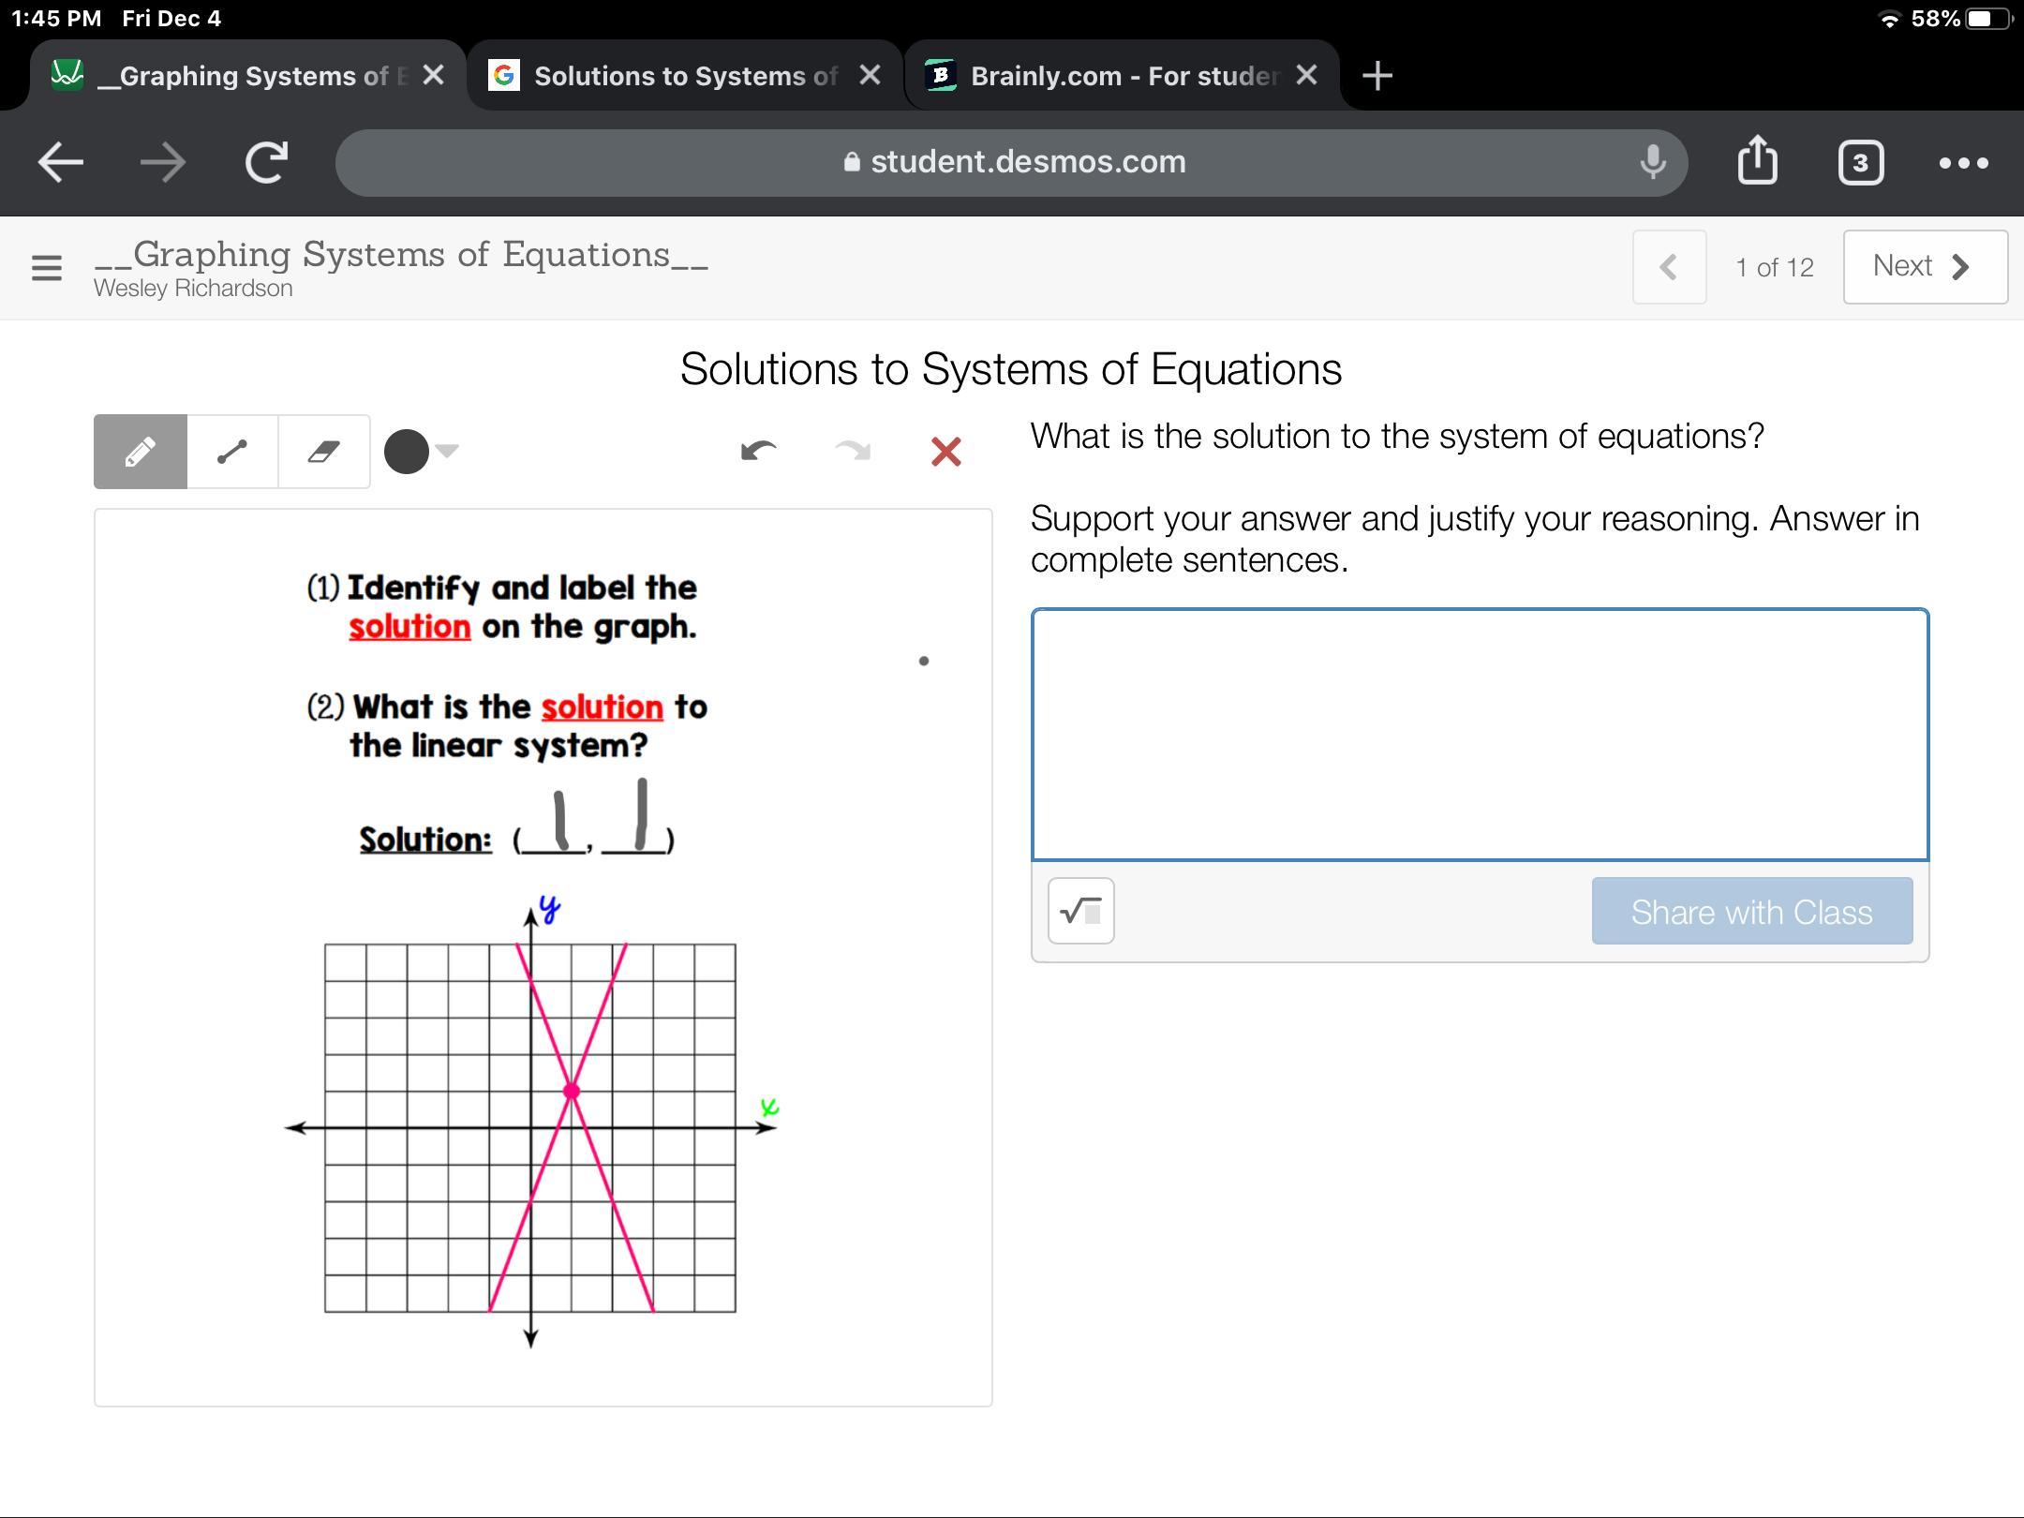Open the tab overview showing 3

pyautogui.click(x=1860, y=162)
